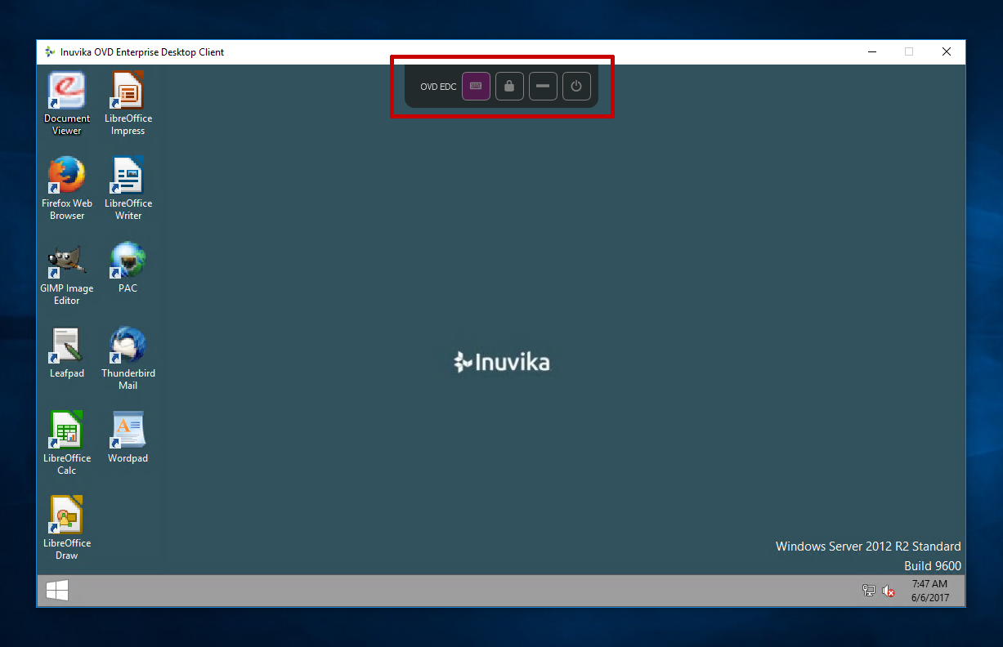Select LibreOffice Draw desktop icon
The width and height of the screenshot is (1003, 647).
pyautogui.click(x=67, y=516)
